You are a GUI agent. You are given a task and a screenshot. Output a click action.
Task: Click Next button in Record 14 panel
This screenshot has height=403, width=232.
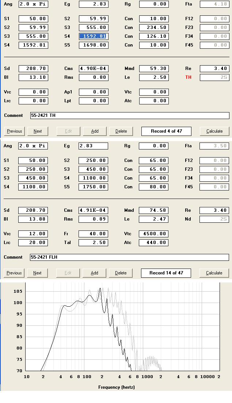tap(37, 273)
